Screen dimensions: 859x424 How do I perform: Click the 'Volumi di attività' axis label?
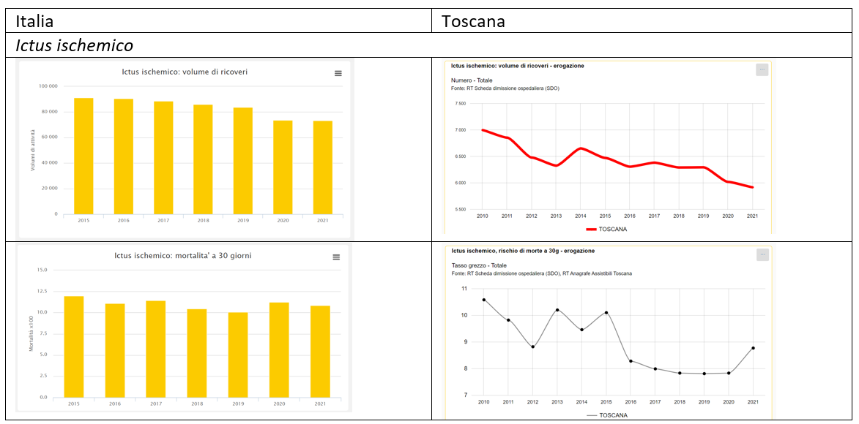(x=33, y=151)
